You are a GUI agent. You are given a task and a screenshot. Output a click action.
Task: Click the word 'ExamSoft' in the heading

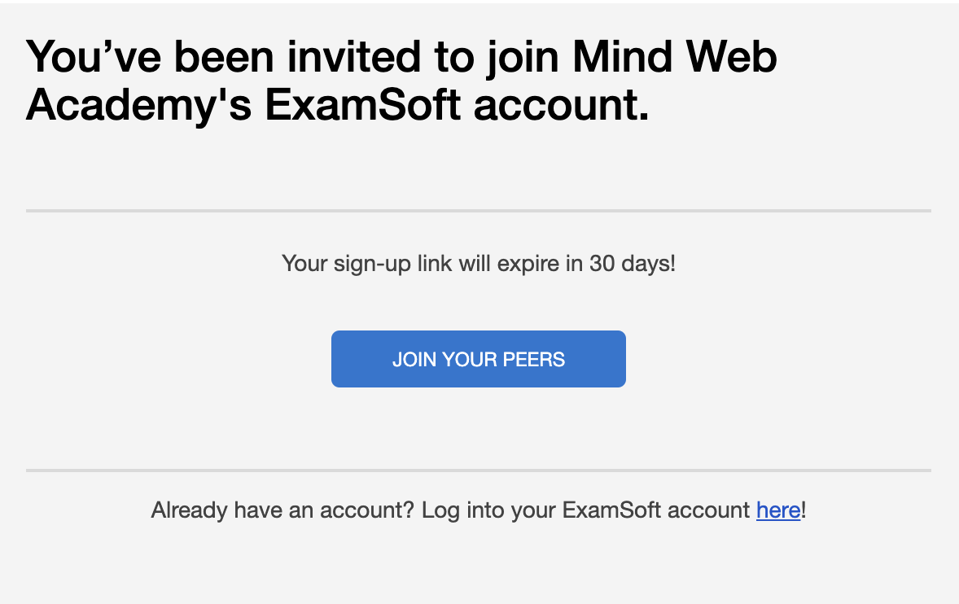[x=362, y=104]
